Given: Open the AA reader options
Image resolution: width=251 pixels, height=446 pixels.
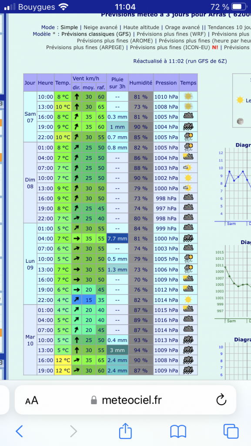Looking at the screenshot, I should coord(32,400).
